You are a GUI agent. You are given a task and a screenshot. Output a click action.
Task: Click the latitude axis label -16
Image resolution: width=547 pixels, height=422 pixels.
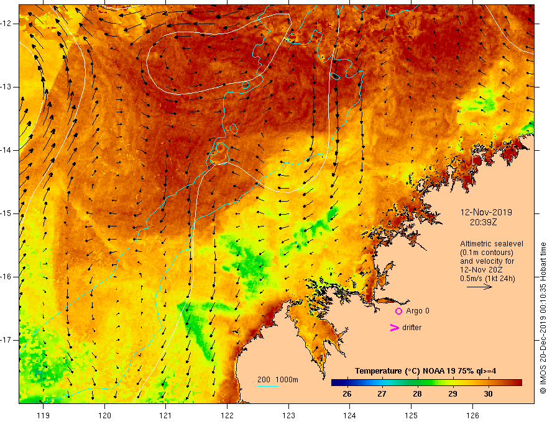click(6, 277)
